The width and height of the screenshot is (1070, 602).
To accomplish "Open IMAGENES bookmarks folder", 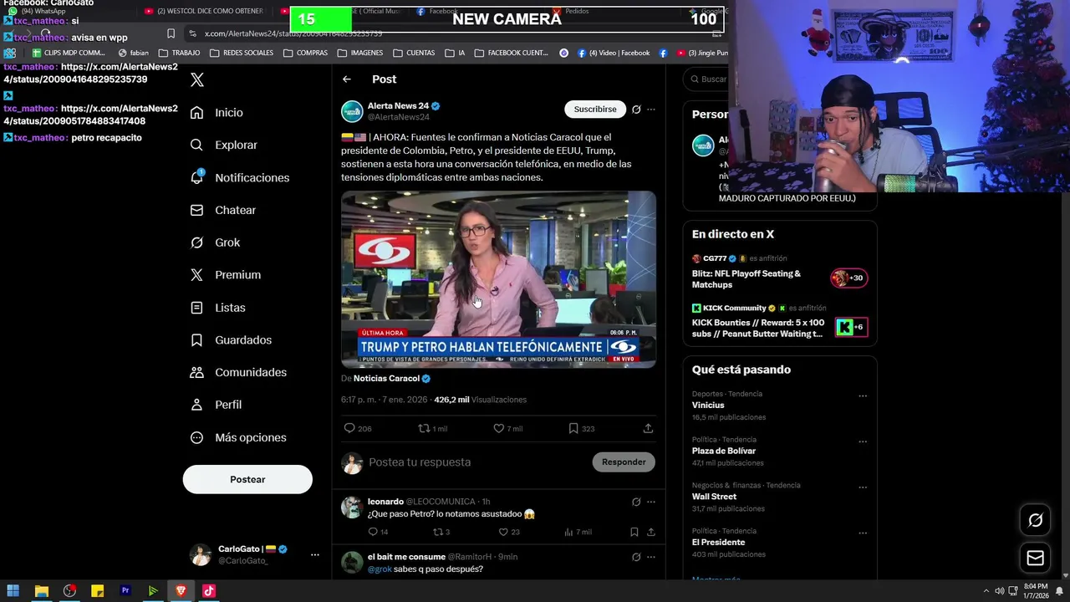I will [360, 53].
